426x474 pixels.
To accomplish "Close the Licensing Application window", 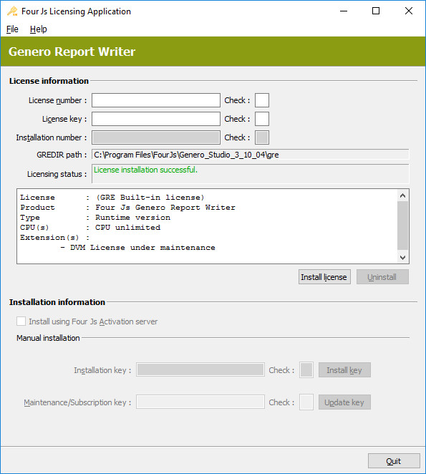I will coord(409,11).
